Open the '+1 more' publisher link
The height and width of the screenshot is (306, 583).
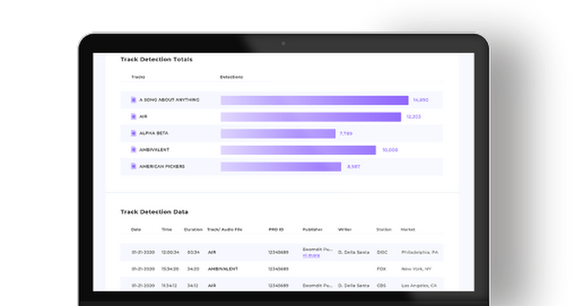pyautogui.click(x=311, y=255)
